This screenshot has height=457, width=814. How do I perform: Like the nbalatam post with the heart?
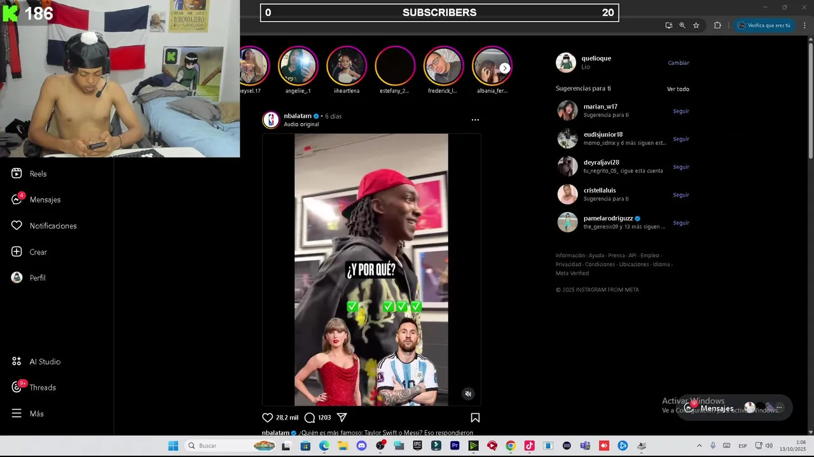click(x=268, y=418)
